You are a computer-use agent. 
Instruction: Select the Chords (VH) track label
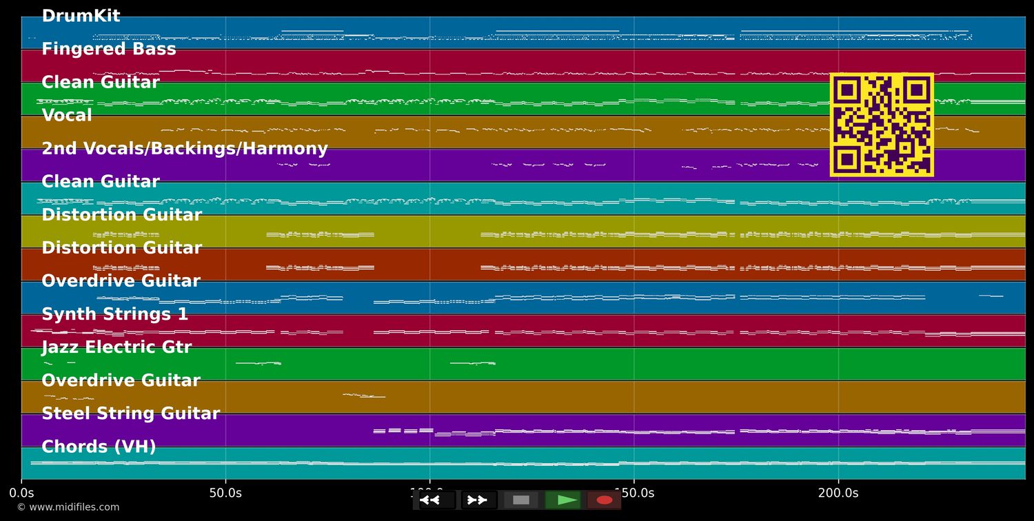coord(99,447)
